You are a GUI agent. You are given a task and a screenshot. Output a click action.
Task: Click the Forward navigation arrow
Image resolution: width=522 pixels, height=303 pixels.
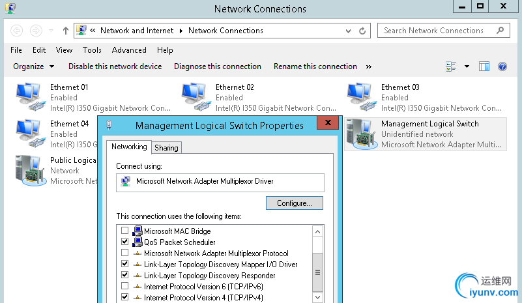click(x=36, y=31)
